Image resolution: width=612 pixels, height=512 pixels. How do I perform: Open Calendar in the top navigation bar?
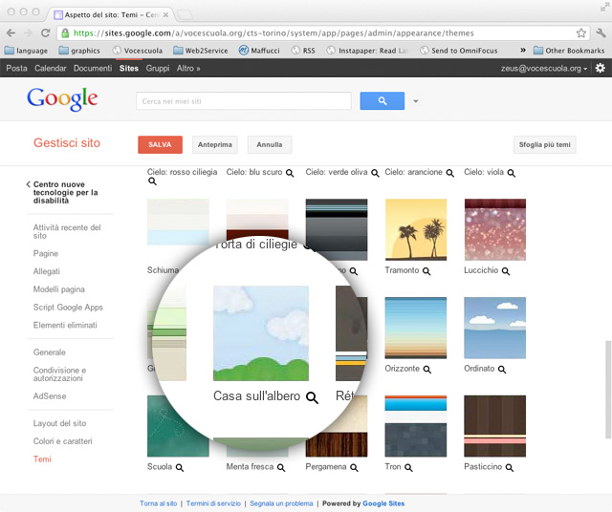[50, 69]
